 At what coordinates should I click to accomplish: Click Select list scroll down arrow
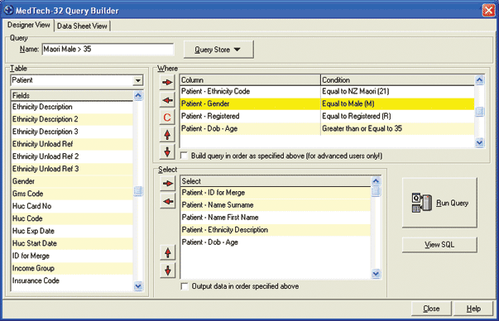pyautogui.click(x=376, y=274)
